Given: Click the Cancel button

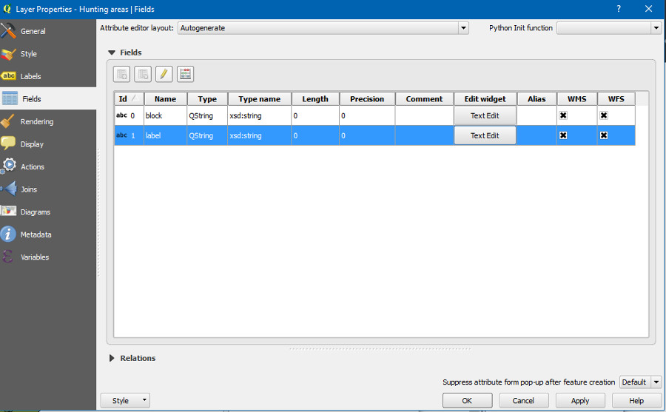Looking at the screenshot, I should coord(523,400).
